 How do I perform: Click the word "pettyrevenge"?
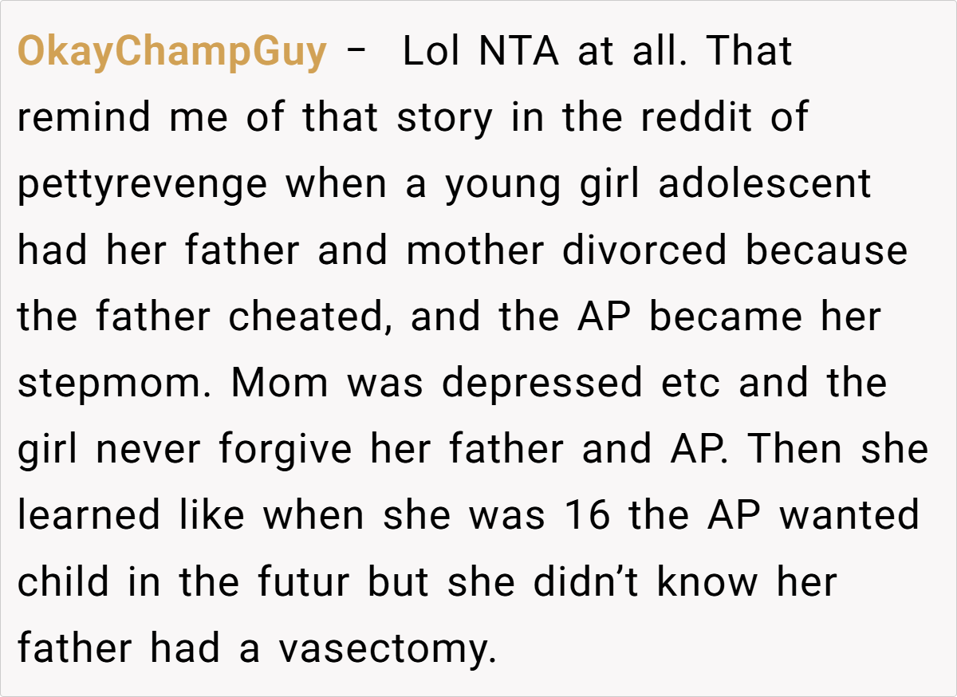[x=143, y=185]
